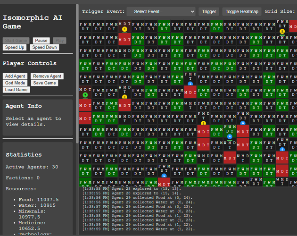Click the 'Trigger Event:' label
This screenshot has height=236, width=297.
[x=103, y=12]
